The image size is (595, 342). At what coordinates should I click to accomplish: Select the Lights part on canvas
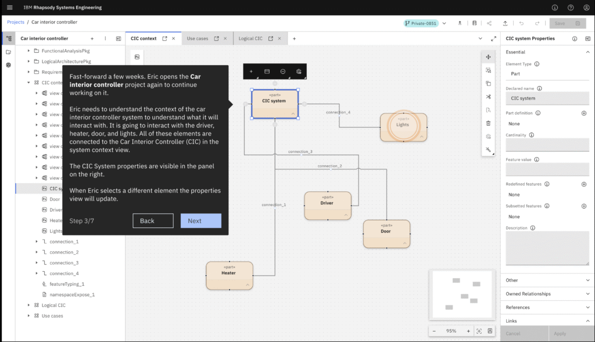(x=403, y=127)
